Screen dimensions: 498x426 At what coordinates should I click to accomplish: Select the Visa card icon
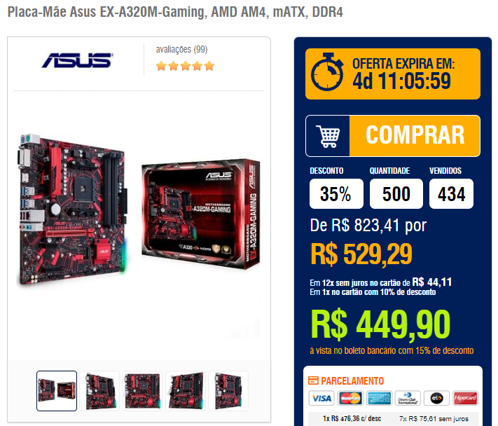321,398
